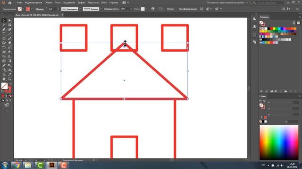Set paint mode to Color
This screenshot has height=169, width=302.
3,96
